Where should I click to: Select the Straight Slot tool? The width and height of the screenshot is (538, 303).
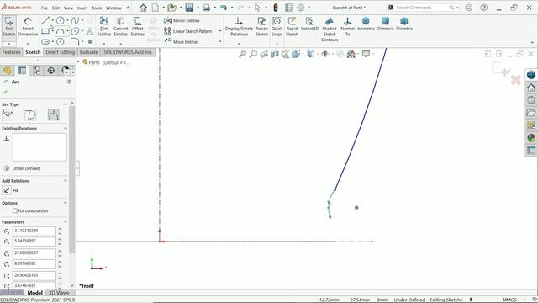45,42
